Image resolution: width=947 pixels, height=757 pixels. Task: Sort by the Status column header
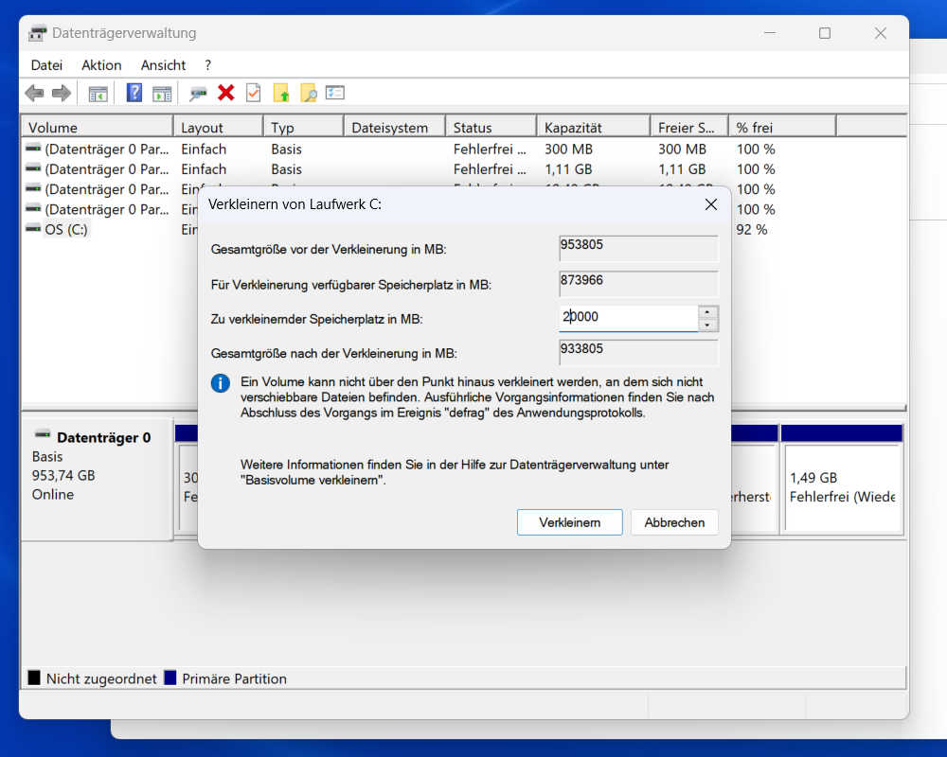tap(491, 128)
